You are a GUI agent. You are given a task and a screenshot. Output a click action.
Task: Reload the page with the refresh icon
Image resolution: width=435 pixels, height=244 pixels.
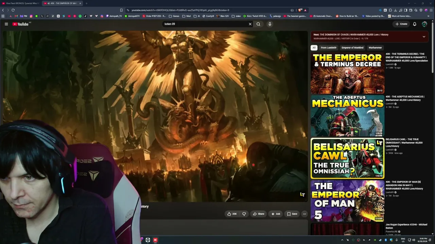click(x=13, y=10)
